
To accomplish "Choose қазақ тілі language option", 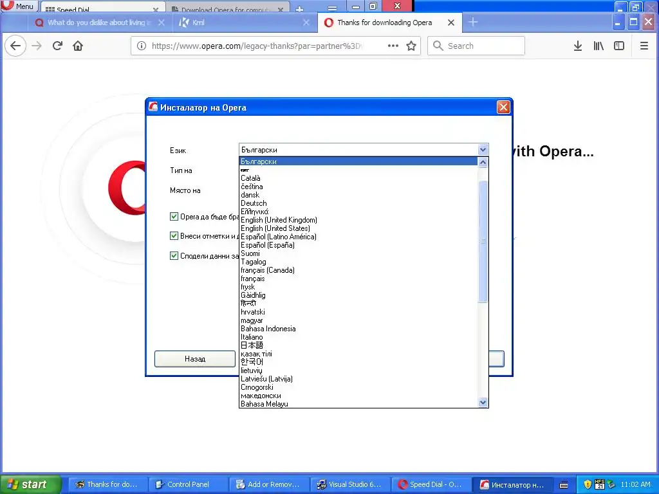I will [358, 354].
